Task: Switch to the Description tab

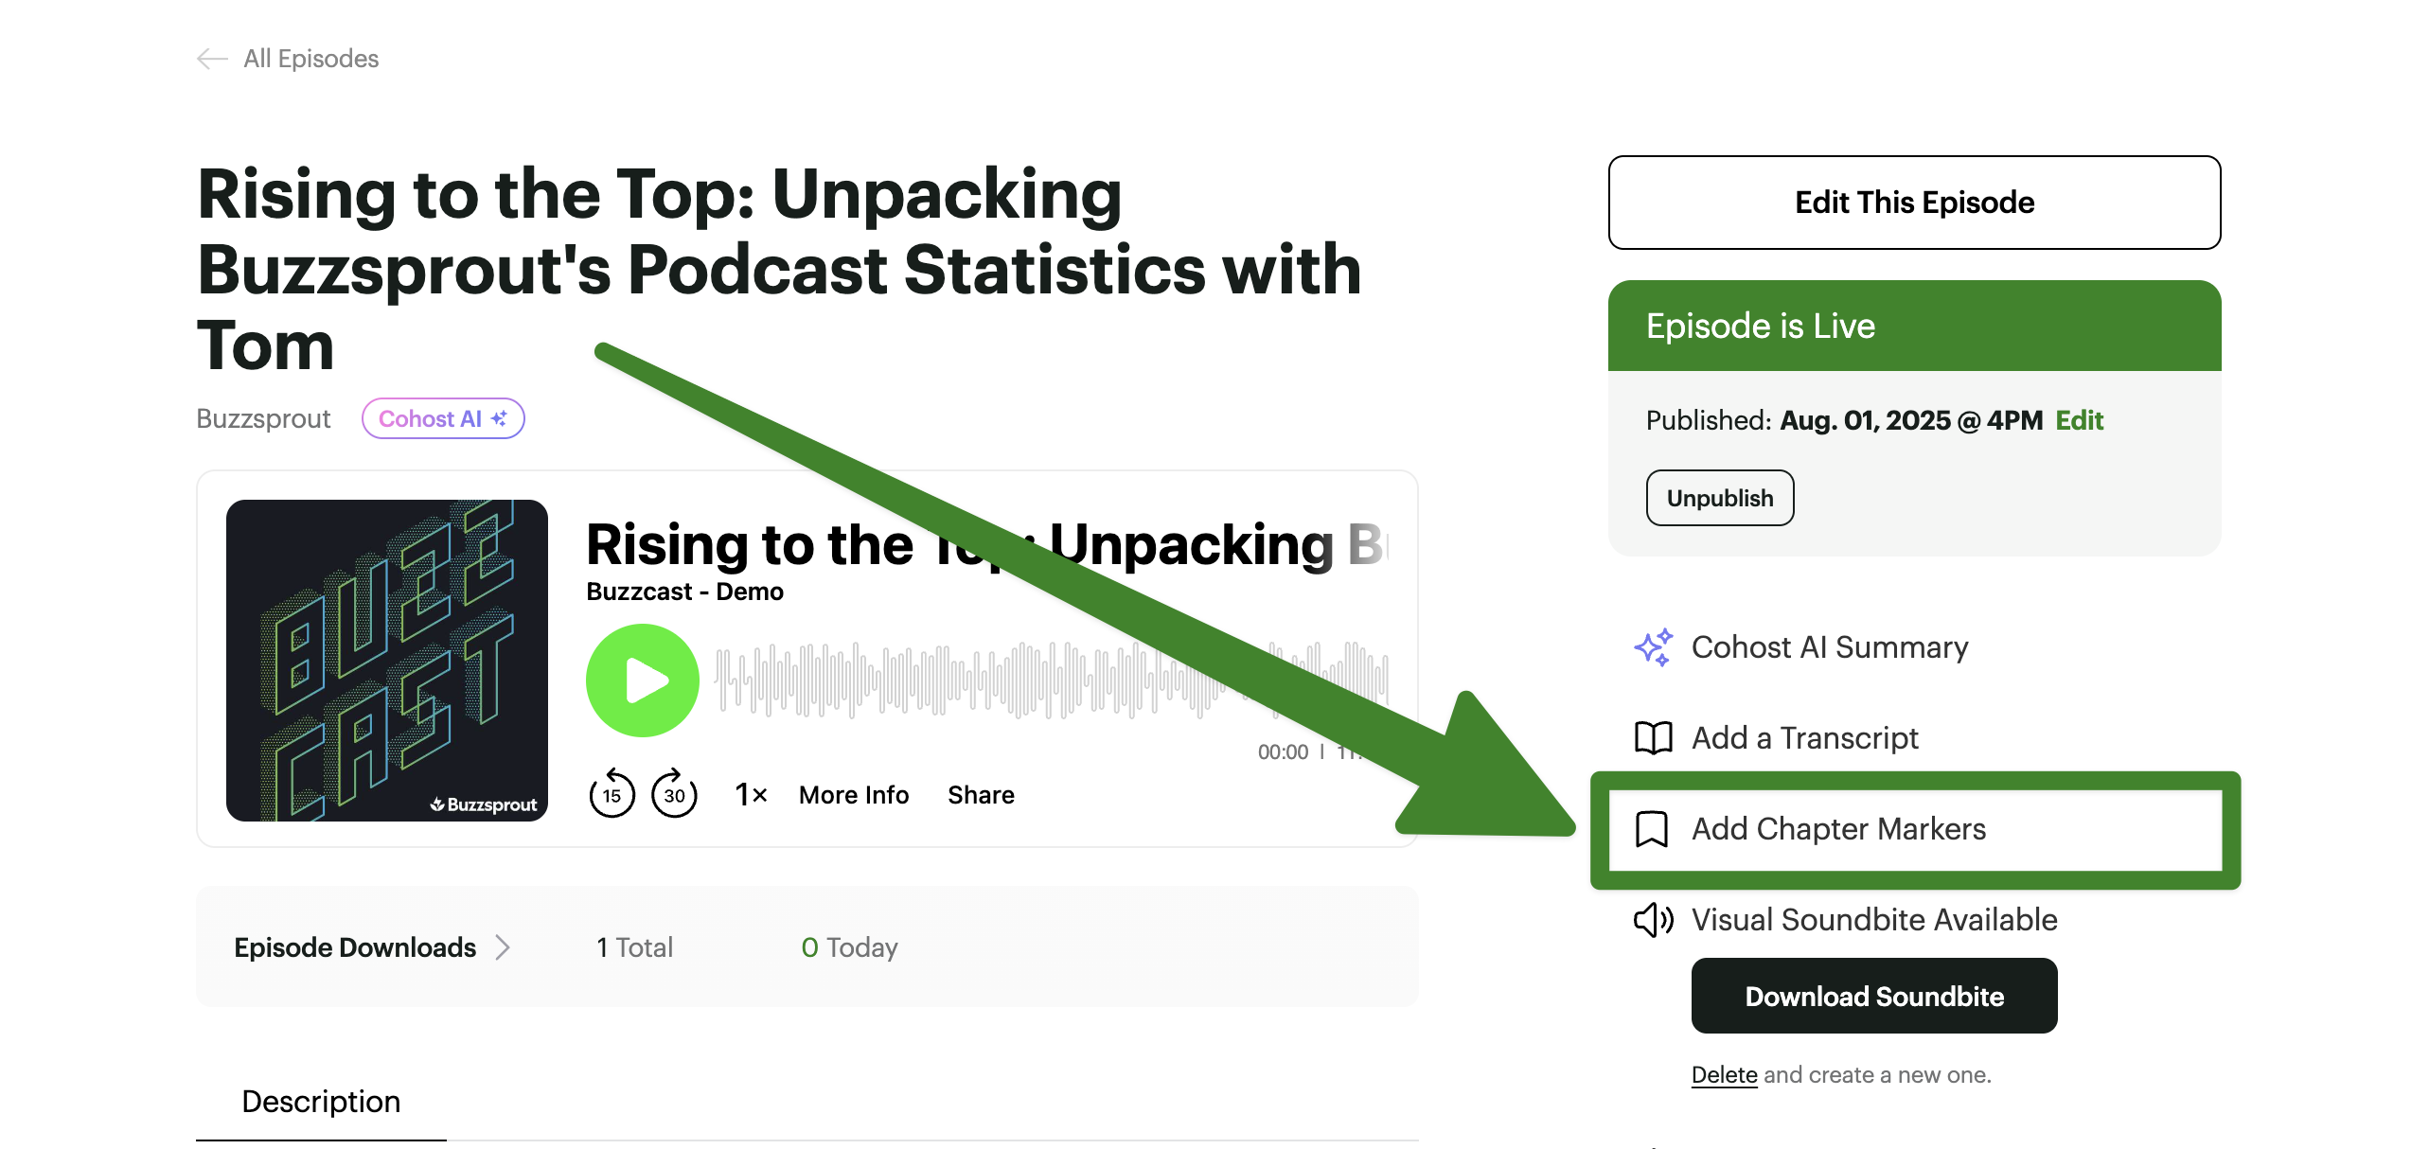Action: click(x=321, y=1102)
